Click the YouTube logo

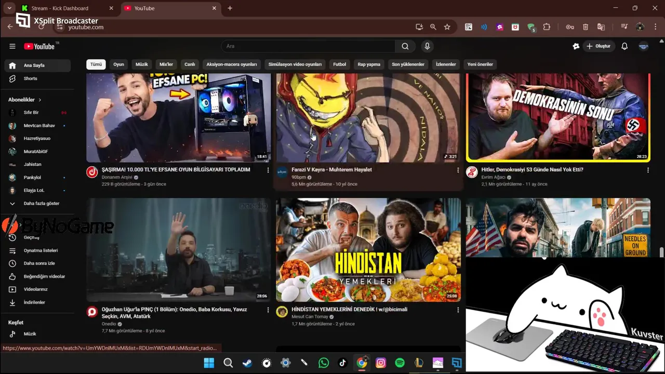tap(39, 46)
